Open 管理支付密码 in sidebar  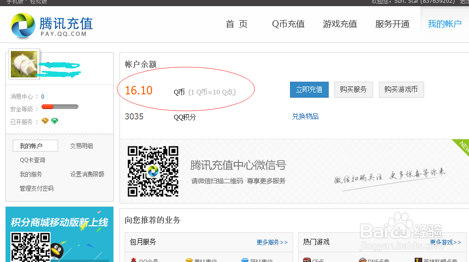(36, 188)
